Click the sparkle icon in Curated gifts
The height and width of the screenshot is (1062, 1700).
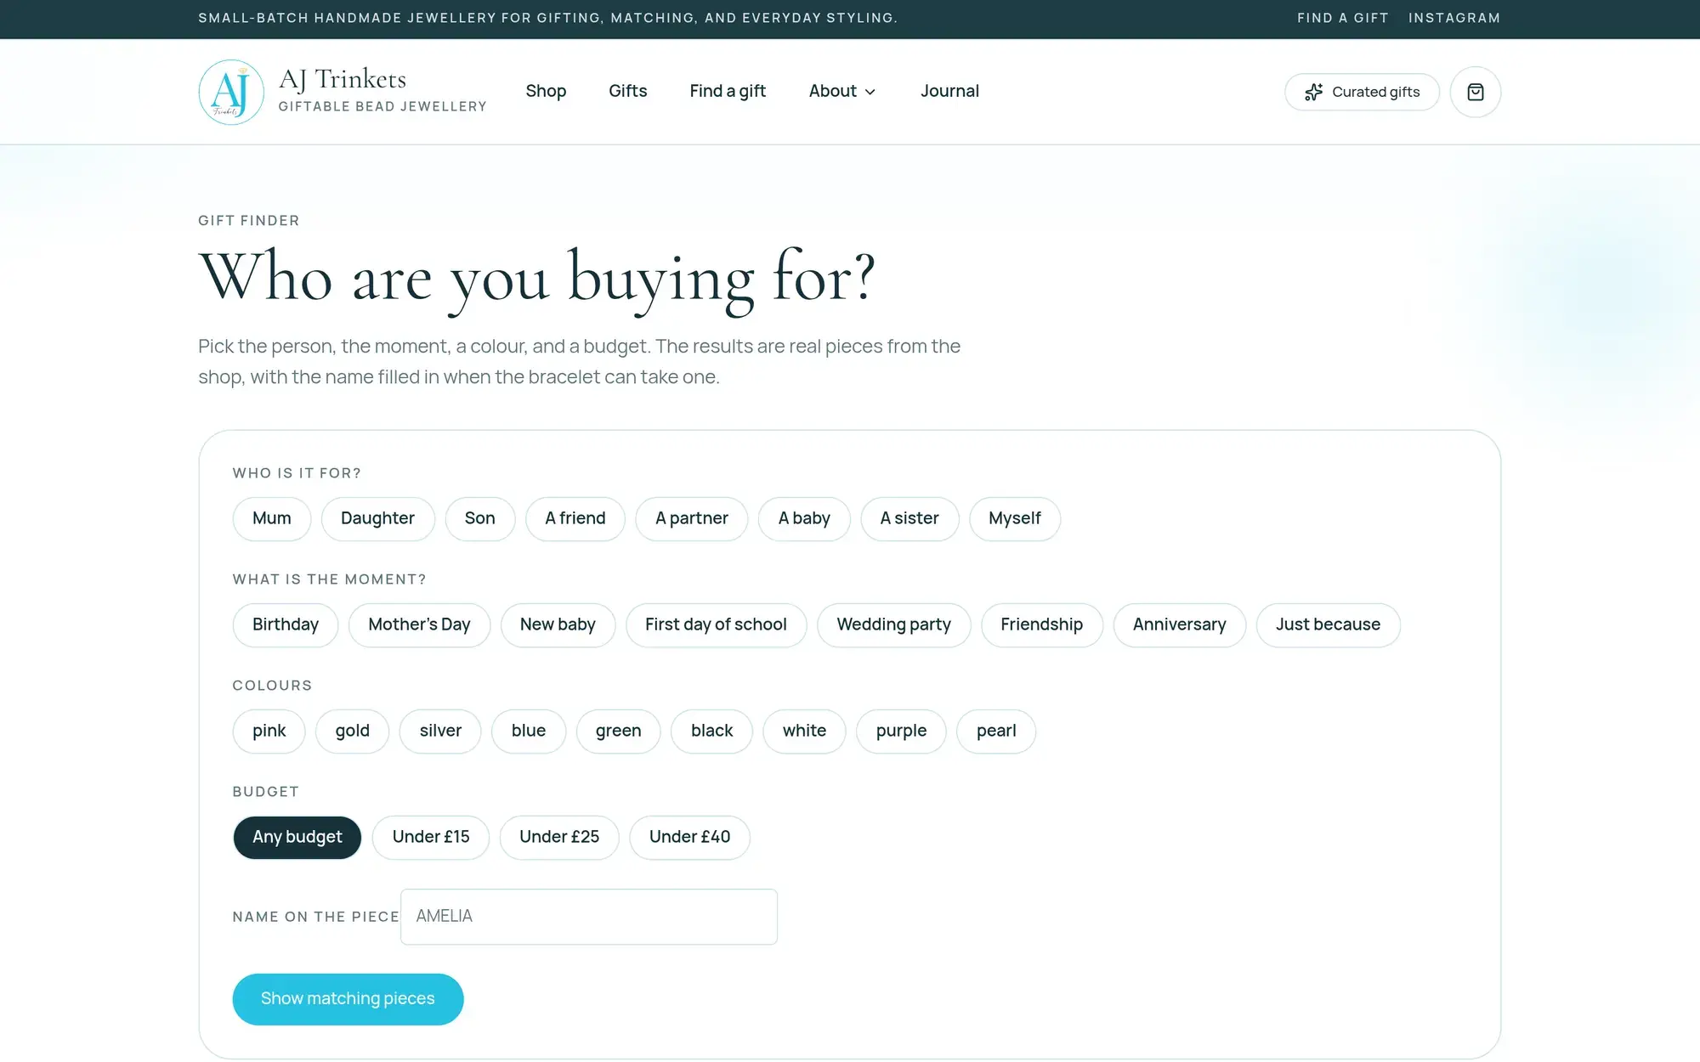pyautogui.click(x=1314, y=92)
